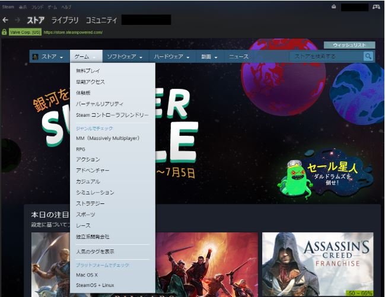Click the forward navigation arrow
385x297 pixels.
17,20
